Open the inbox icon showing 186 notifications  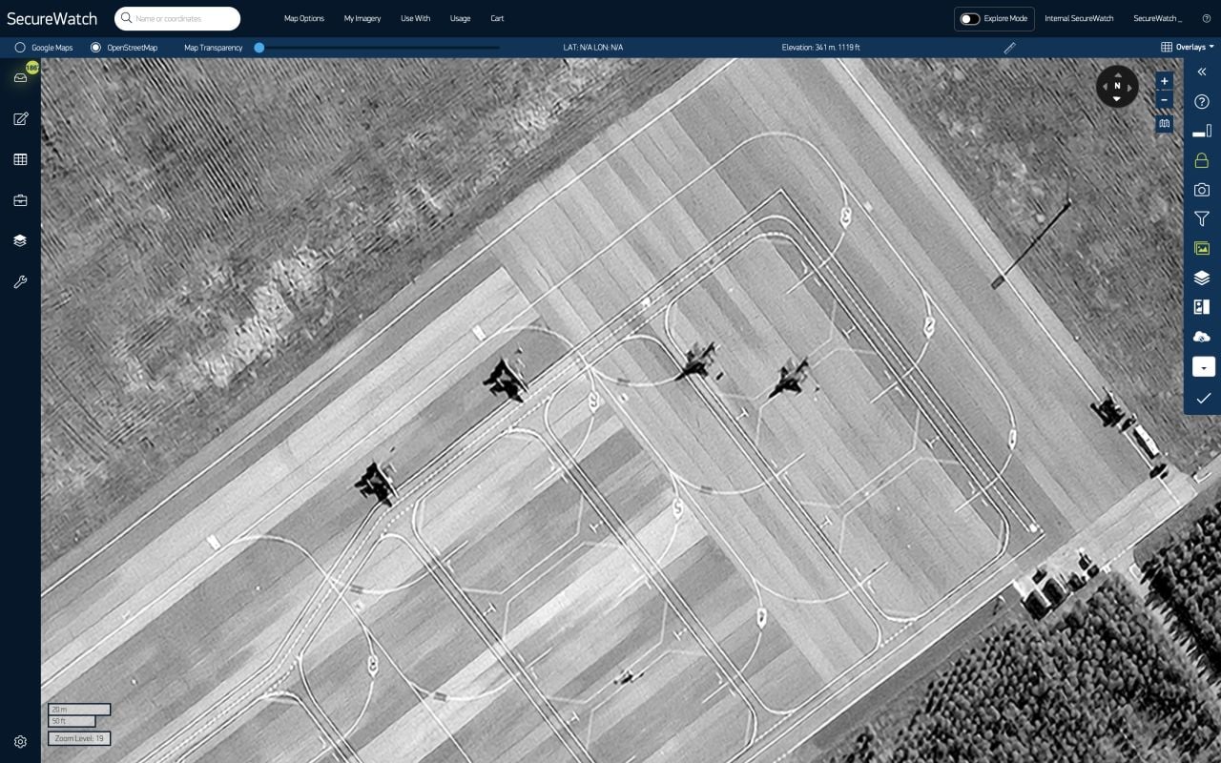point(20,77)
